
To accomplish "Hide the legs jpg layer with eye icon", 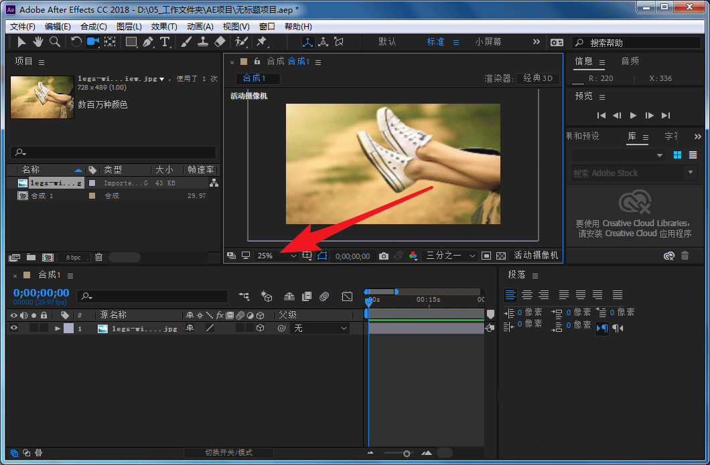I will (13, 329).
